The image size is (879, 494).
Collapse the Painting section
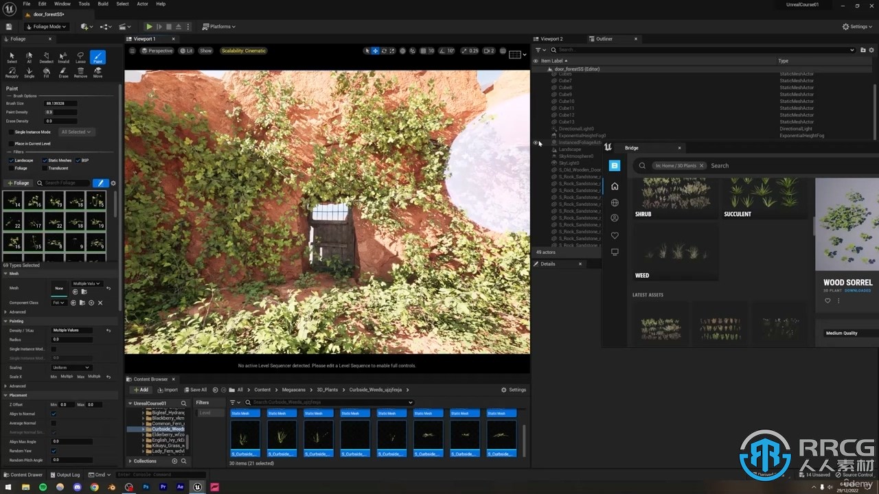click(5, 321)
